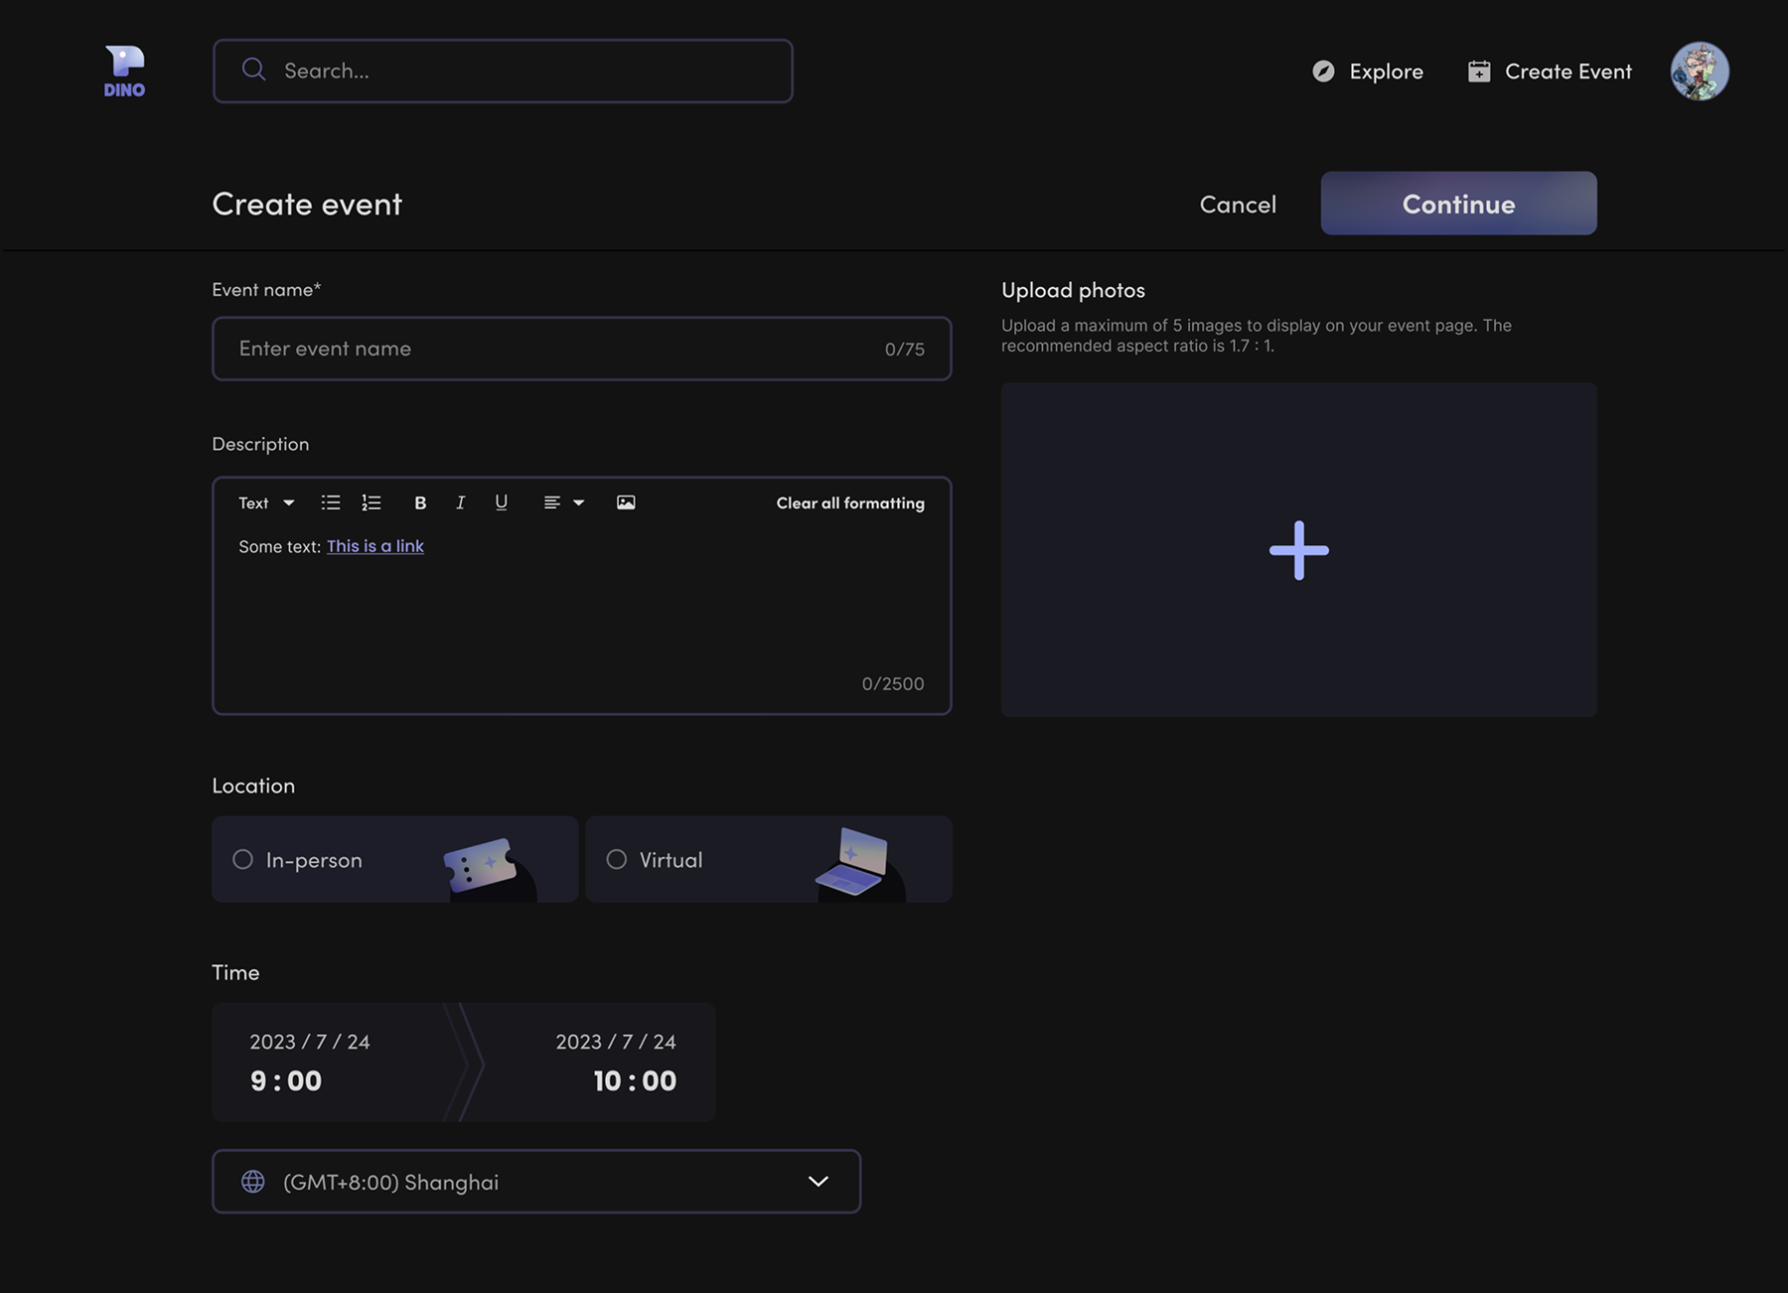Open Create Event from the top navigation
The height and width of the screenshot is (1293, 1788).
coord(1550,72)
